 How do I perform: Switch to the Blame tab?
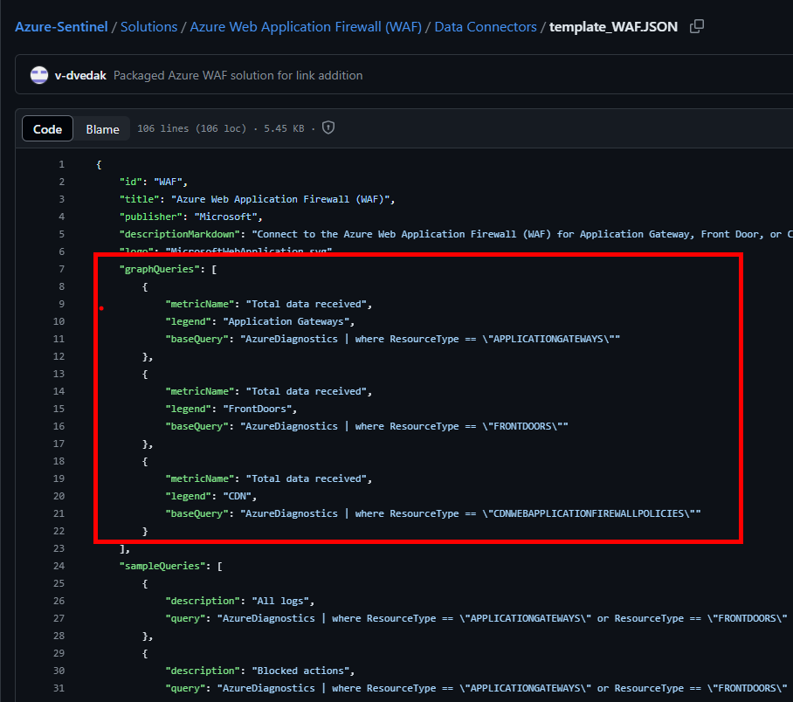[102, 129]
